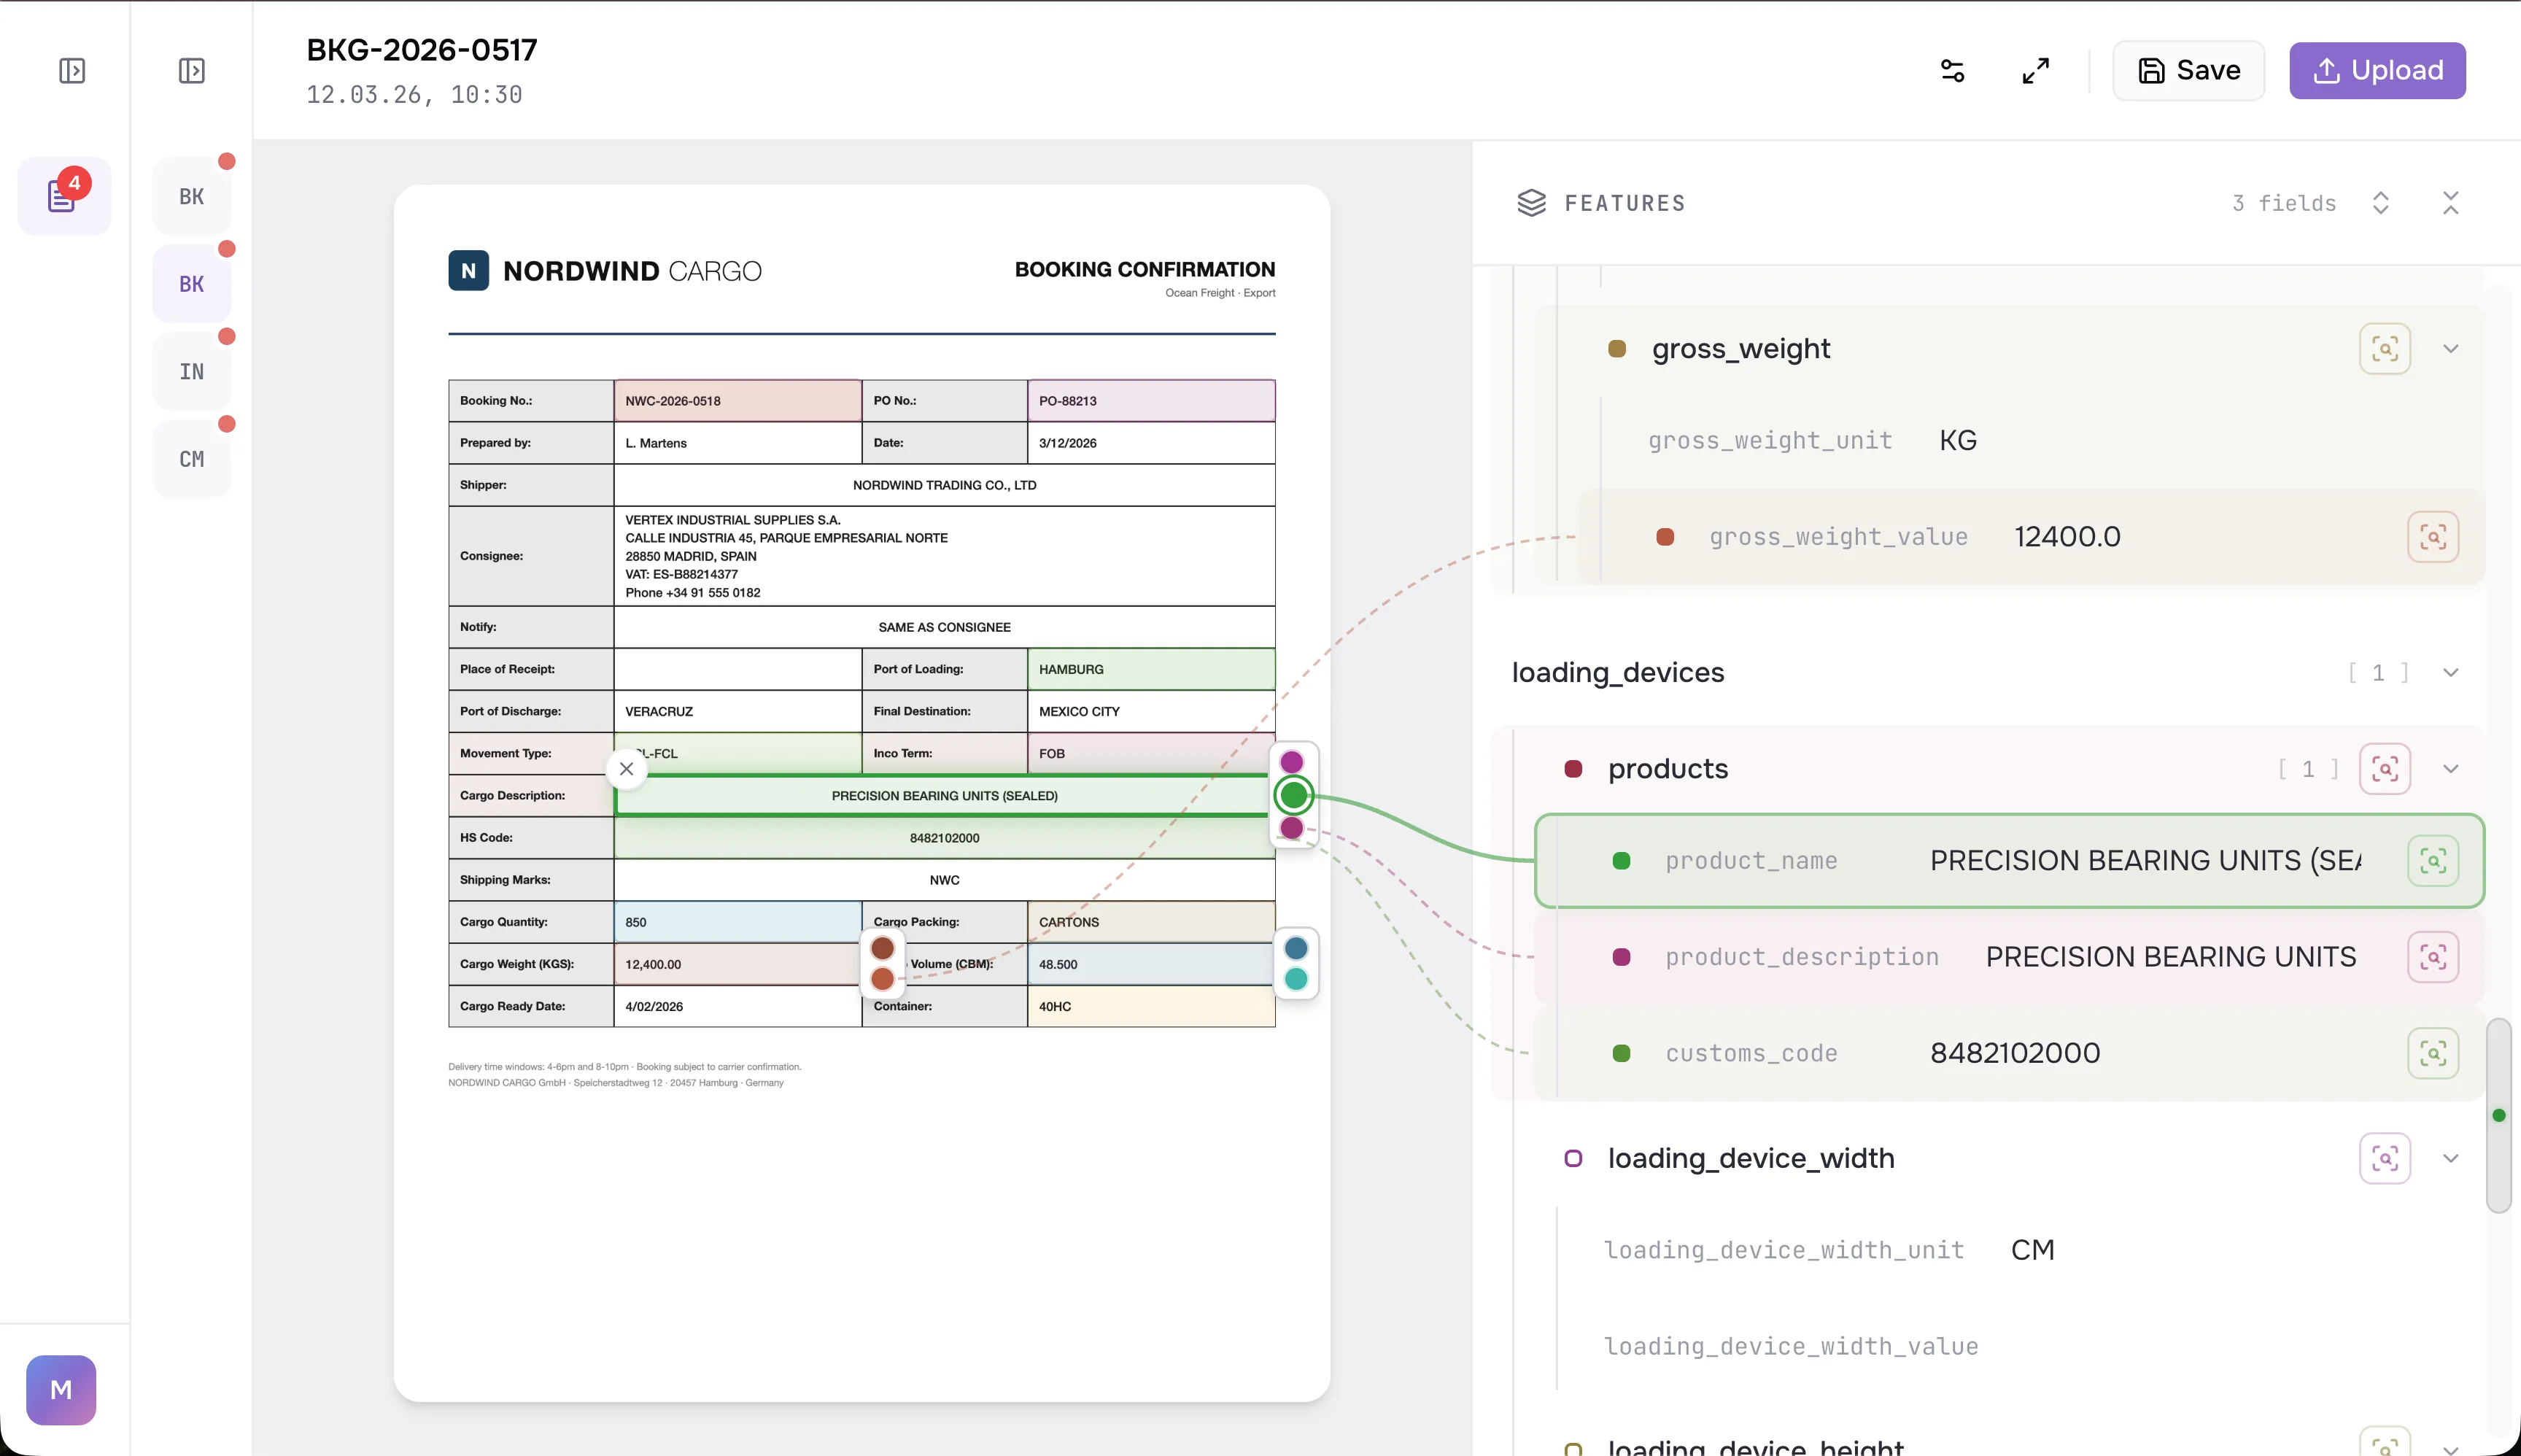Select the IN document tab

(192, 372)
